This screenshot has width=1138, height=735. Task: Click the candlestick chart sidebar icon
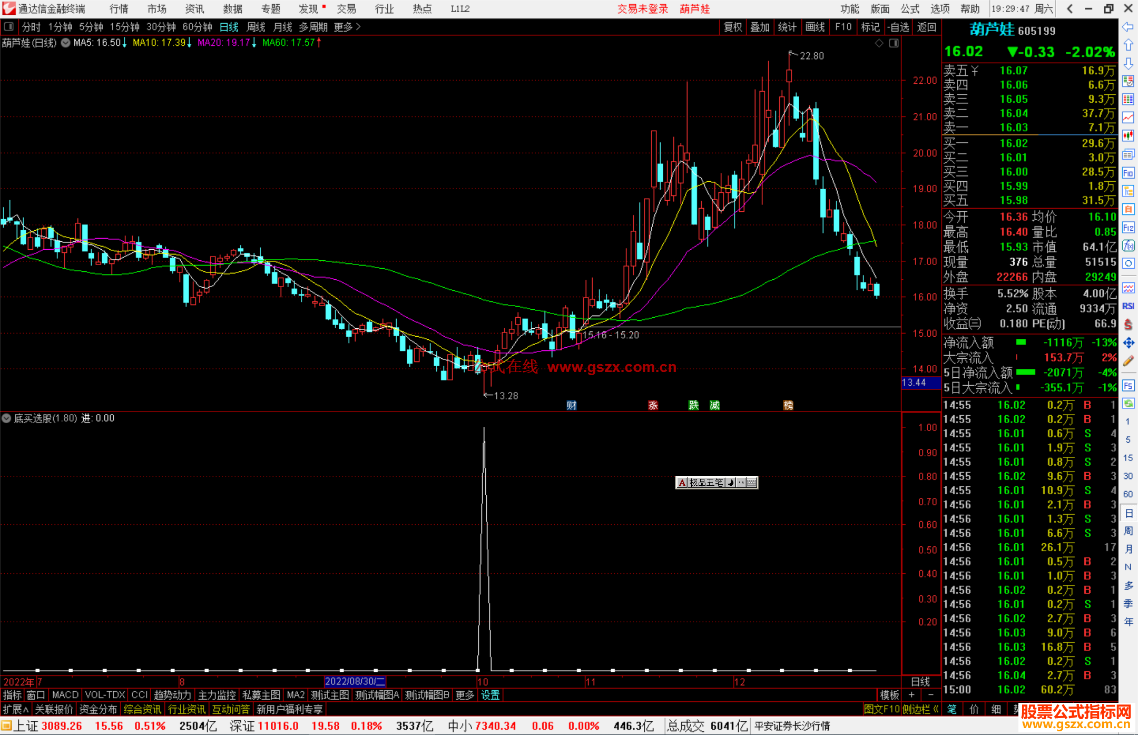pos(1128,136)
